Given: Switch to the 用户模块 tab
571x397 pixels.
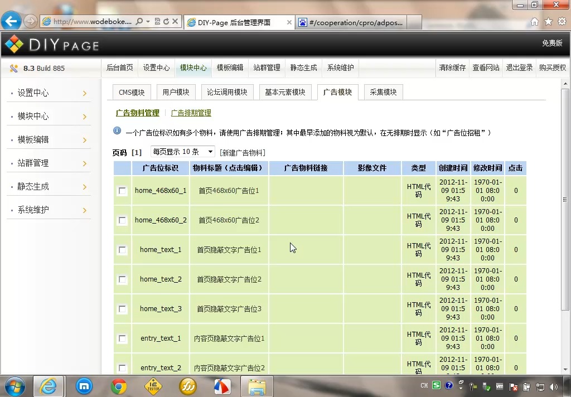Looking at the screenshot, I should tap(176, 92).
